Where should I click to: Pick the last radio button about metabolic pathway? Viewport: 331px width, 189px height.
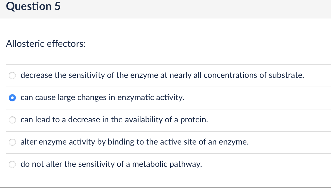coord(12,164)
